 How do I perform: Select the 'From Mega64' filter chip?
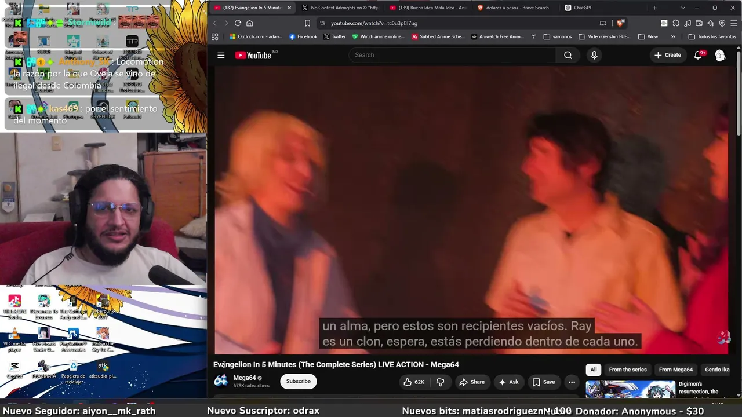click(676, 370)
